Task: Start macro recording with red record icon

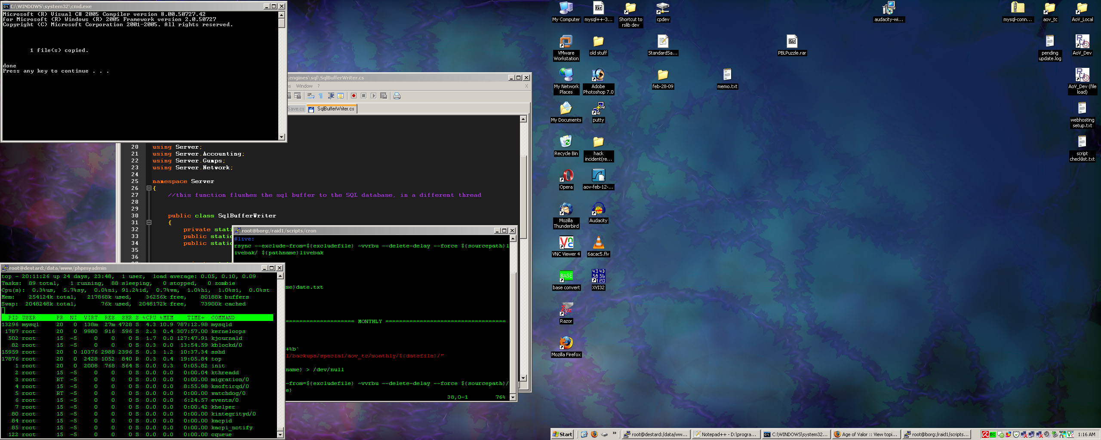Action: 354,96
